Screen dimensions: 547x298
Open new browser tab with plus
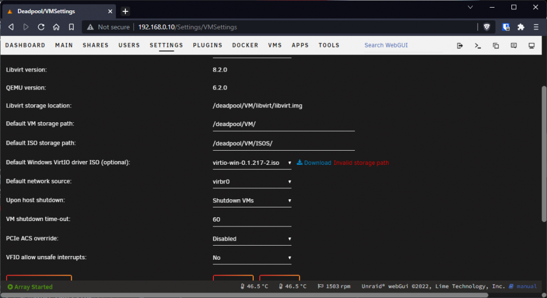[x=125, y=11]
